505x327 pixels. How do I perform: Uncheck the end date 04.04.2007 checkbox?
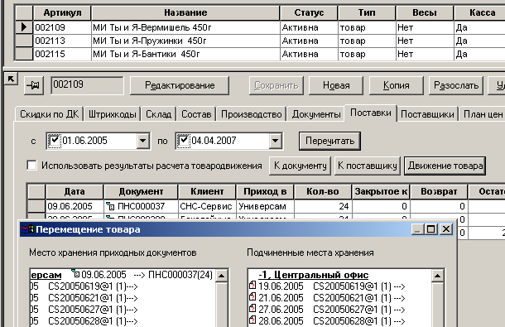point(183,141)
